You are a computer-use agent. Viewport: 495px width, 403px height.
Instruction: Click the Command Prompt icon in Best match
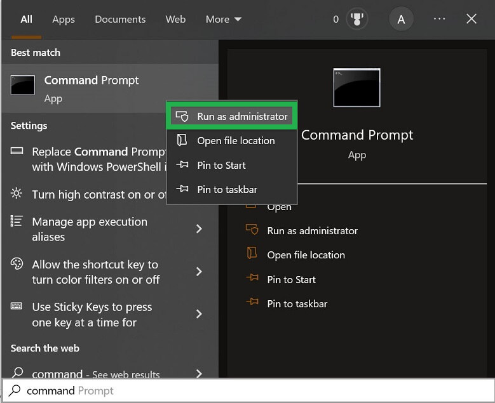tap(23, 85)
